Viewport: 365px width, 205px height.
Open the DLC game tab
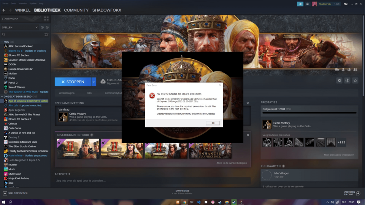pos(90,93)
